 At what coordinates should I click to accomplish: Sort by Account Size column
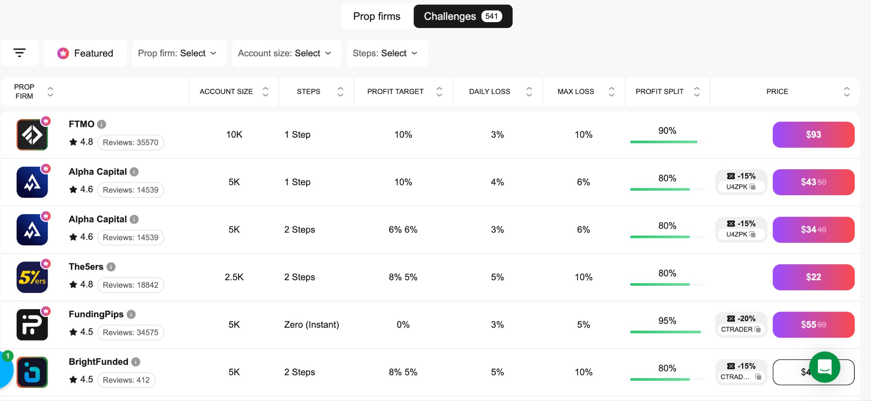coord(265,91)
